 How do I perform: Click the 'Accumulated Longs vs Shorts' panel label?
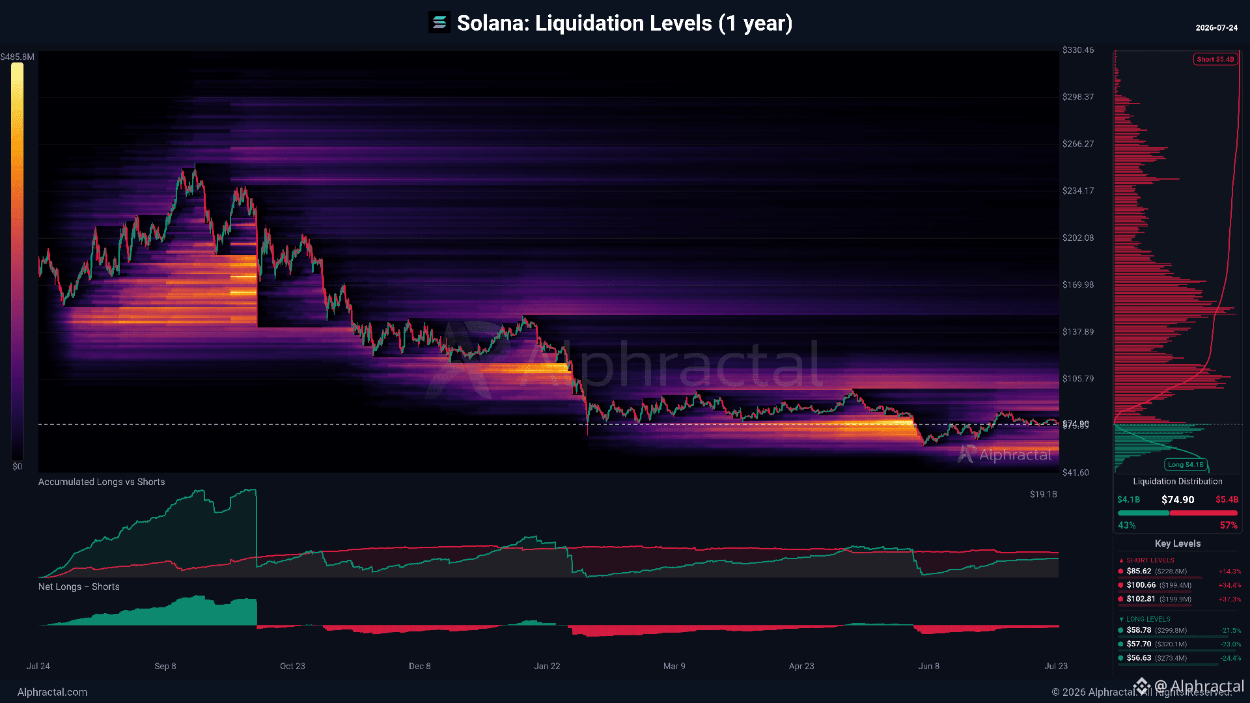point(102,482)
